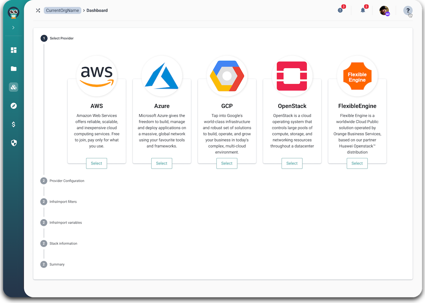
Task: Go to step InfraImport variables
Action: (x=61, y=222)
